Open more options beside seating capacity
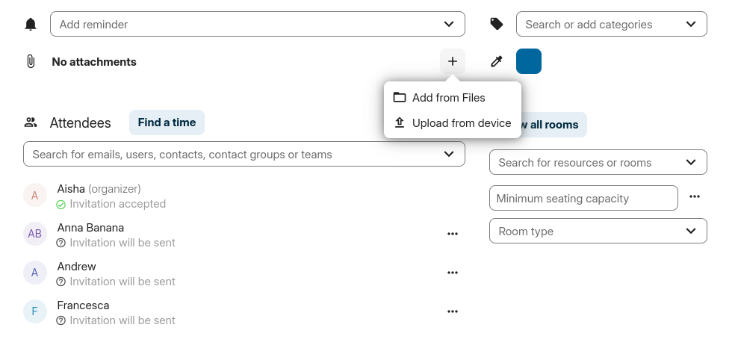The image size is (738, 357). [x=695, y=197]
